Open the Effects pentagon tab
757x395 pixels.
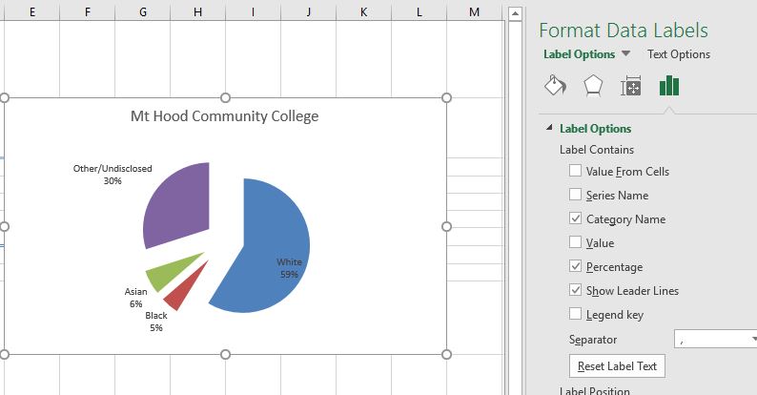coord(593,86)
